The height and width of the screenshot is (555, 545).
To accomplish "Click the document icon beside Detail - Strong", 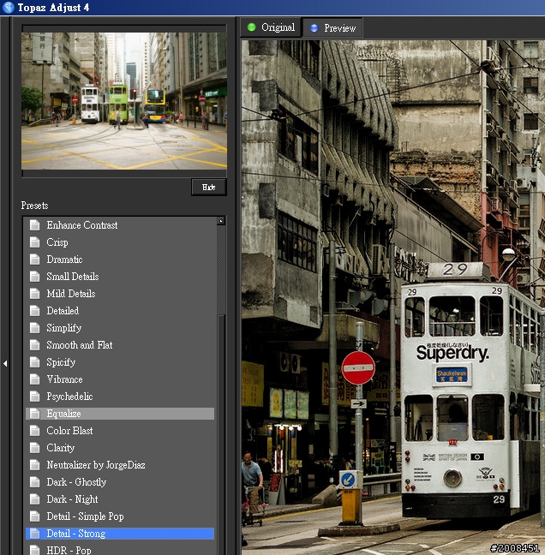I will click(x=34, y=534).
